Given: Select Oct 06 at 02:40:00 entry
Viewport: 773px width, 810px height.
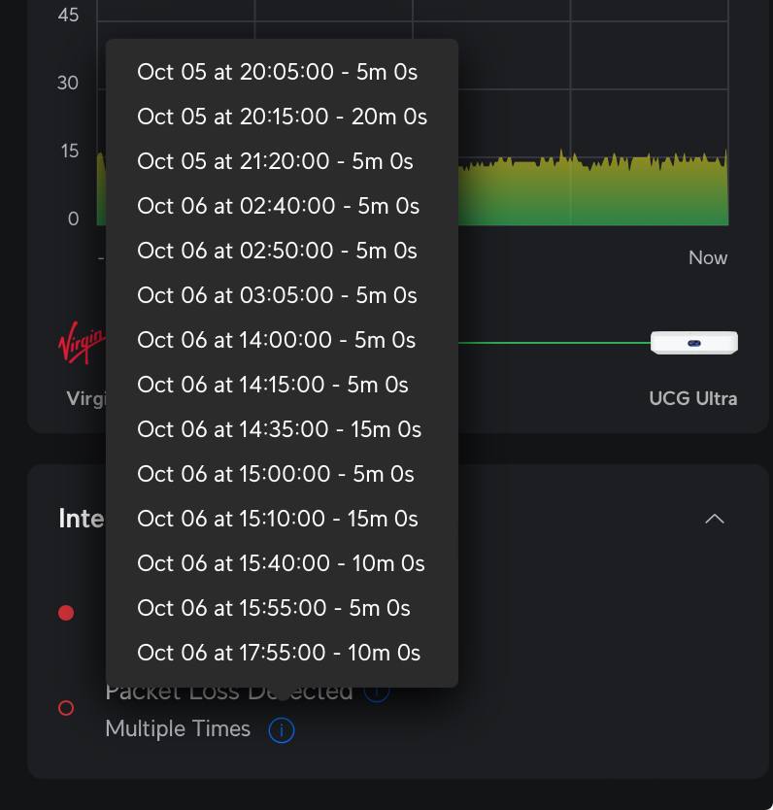Looking at the screenshot, I should pos(278,206).
